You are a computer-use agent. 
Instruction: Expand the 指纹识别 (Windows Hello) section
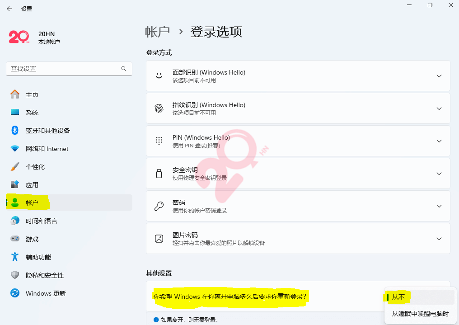pyautogui.click(x=439, y=108)
